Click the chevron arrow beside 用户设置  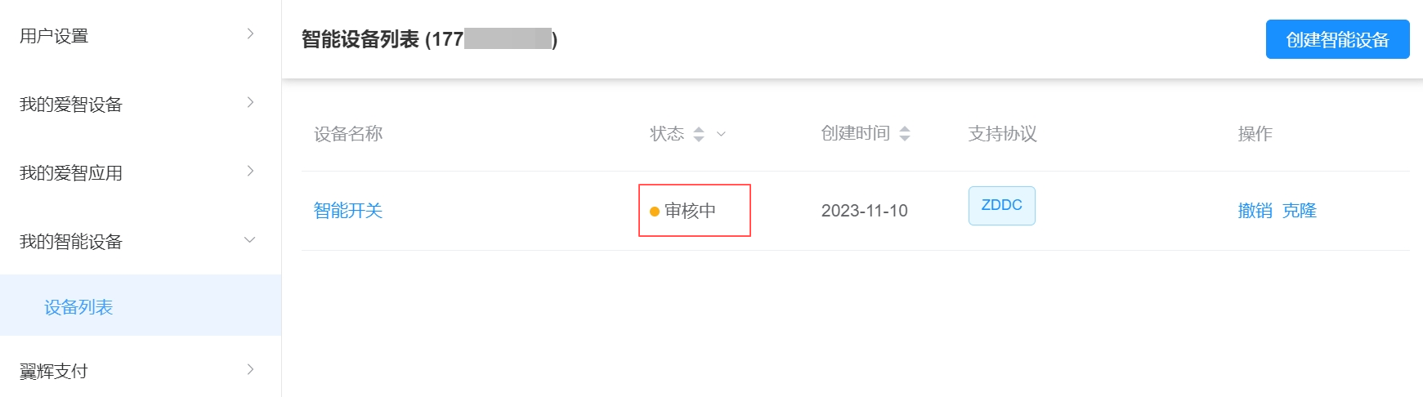click(x=250, y=33)
